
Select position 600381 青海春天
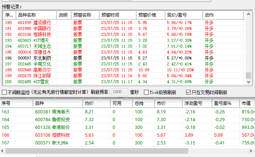tap(127, 112)
